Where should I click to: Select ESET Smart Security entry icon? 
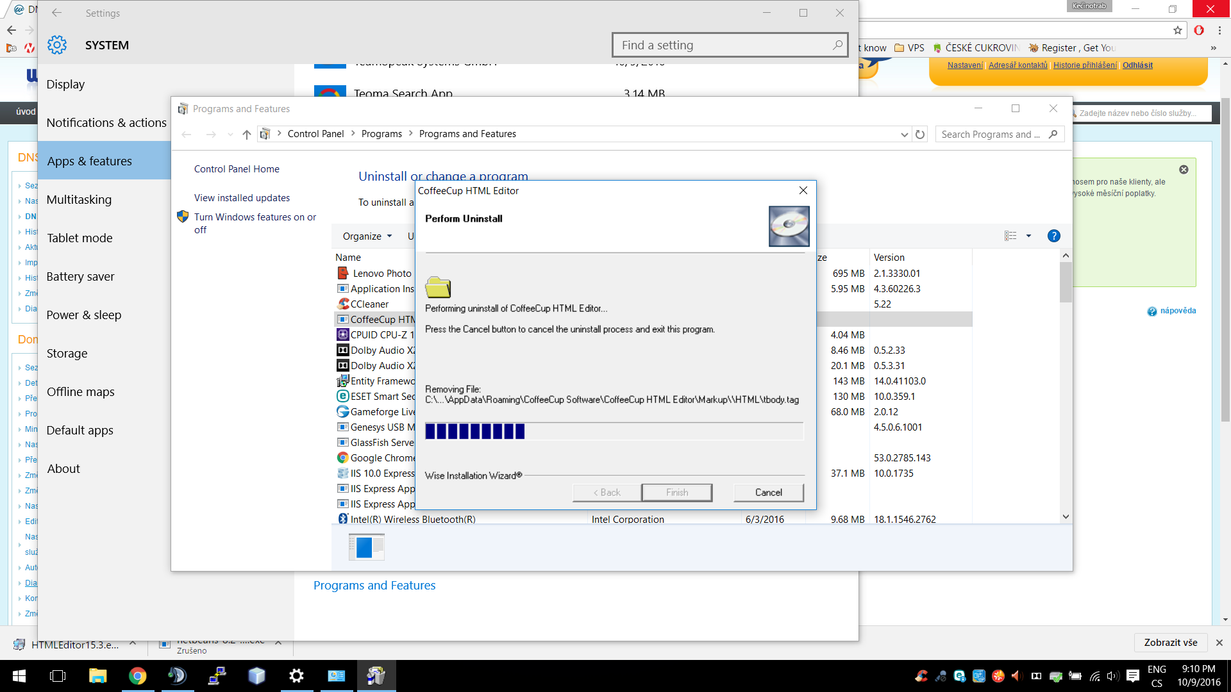(x=343, y=396)
